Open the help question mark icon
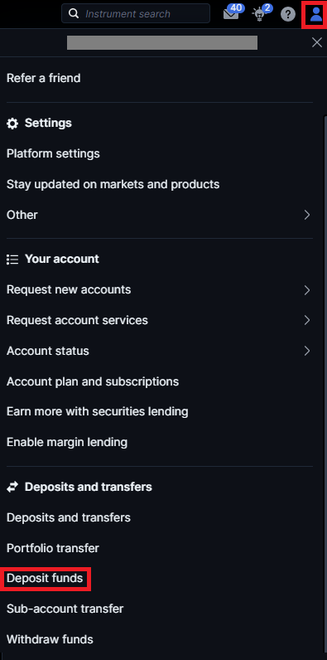Viewport: 327px width, 660px height. (288, 14)
